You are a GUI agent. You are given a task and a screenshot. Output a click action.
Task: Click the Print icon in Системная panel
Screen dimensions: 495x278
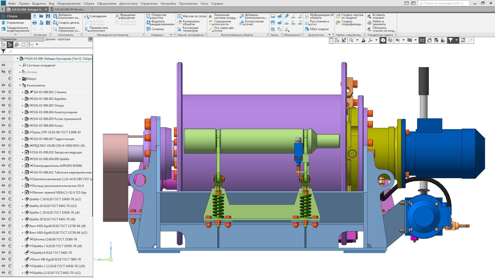pos(35,23)
